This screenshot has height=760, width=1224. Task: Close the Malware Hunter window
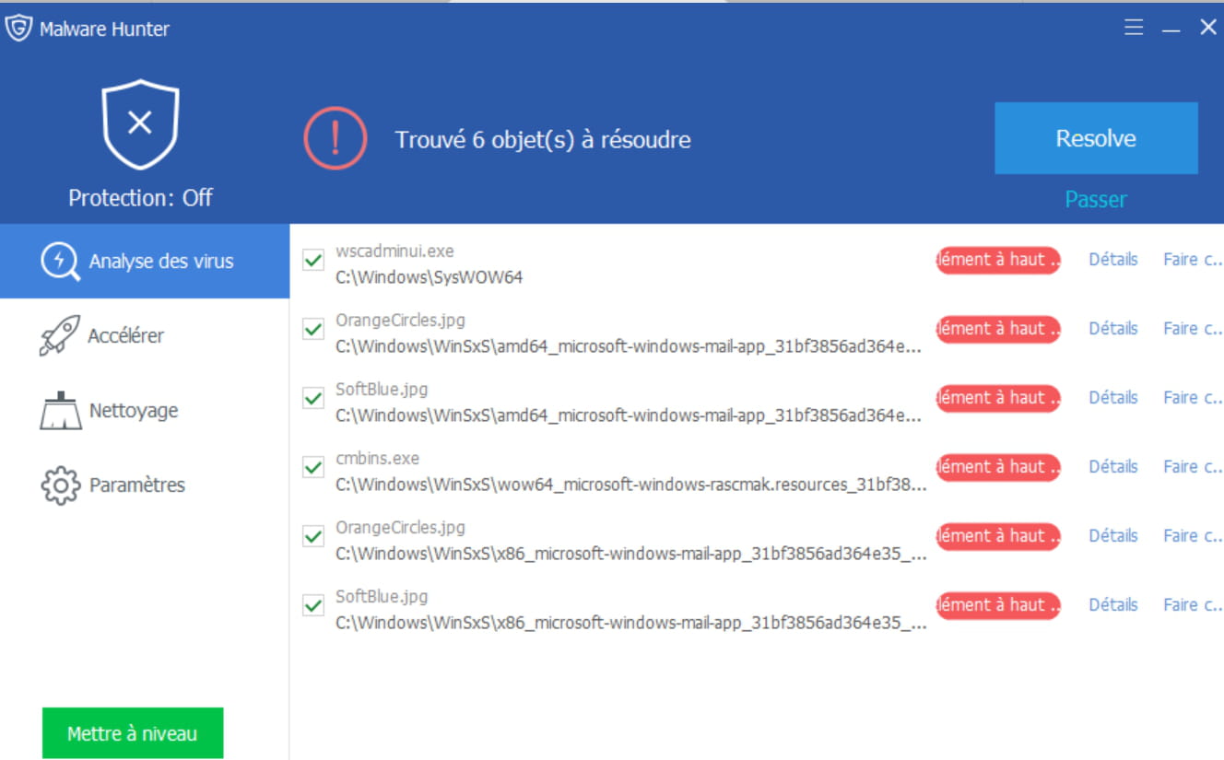(1207, 28)
